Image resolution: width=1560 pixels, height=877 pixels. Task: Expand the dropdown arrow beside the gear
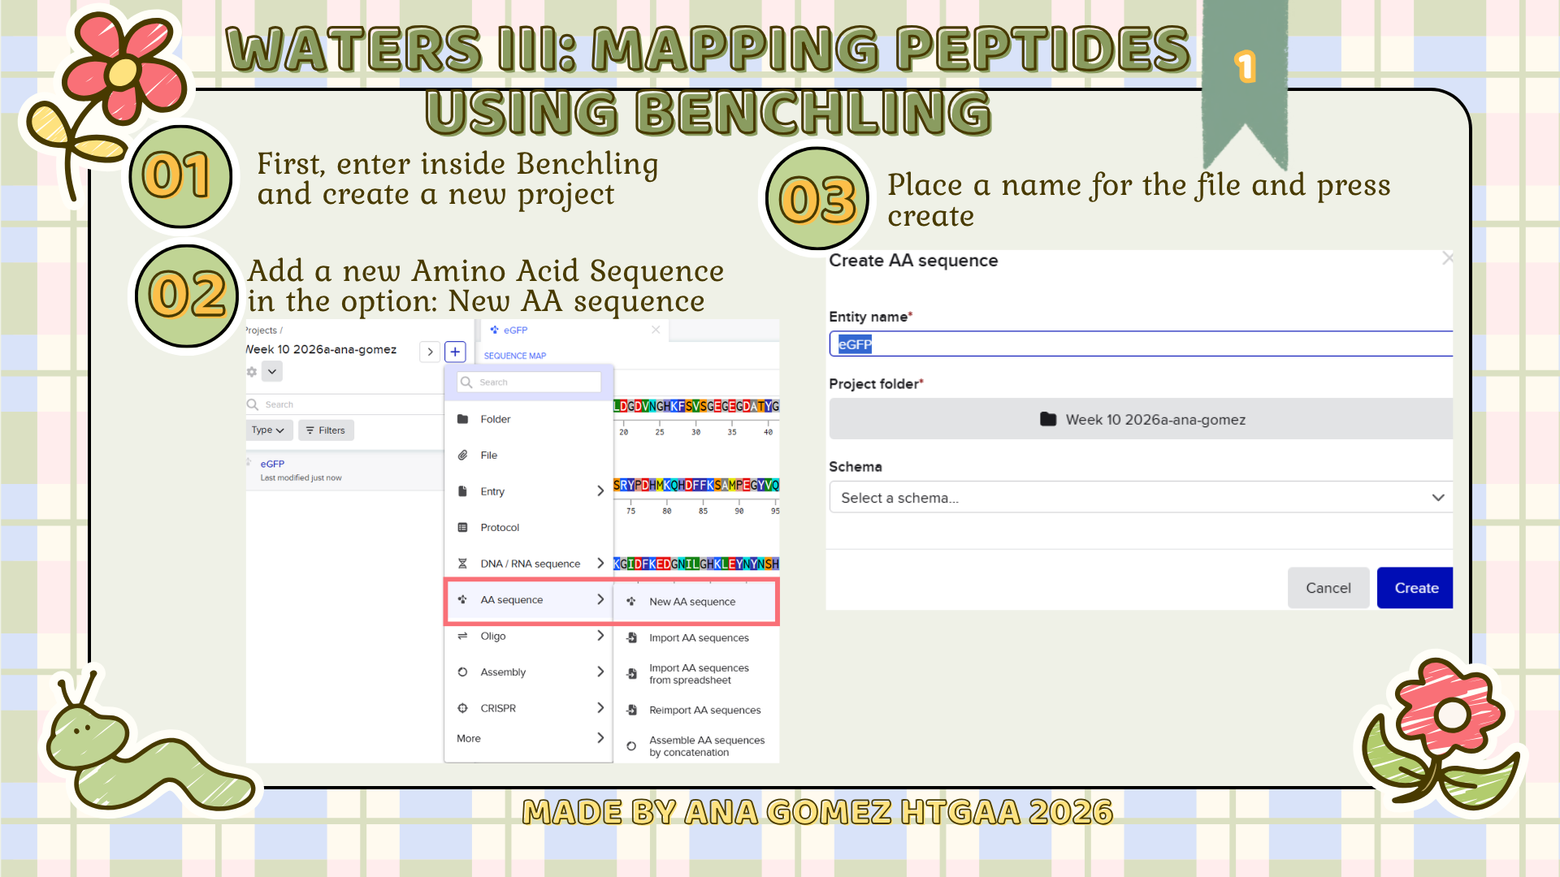point(272,372)
